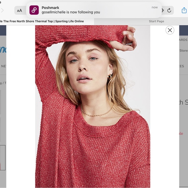Switch to the Start Page tab
The width and height of the screenshot is (188, 188).
[156, 21]
